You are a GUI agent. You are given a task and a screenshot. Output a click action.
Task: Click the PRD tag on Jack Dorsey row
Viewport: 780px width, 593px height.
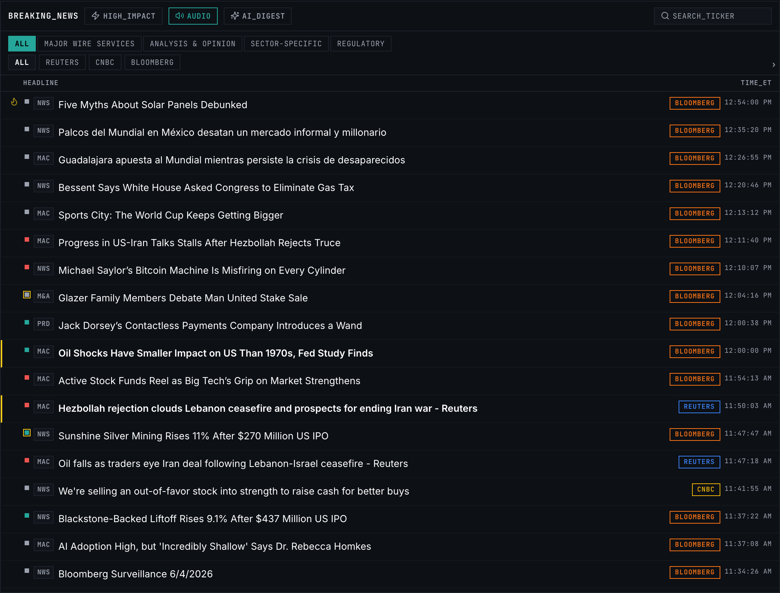click(x=44, y=324)
